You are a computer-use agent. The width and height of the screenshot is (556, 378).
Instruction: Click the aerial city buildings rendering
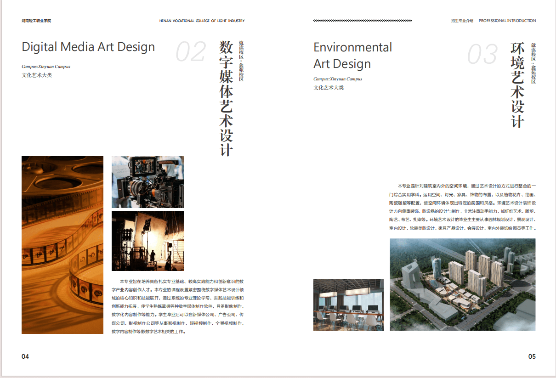pos(462,284)
